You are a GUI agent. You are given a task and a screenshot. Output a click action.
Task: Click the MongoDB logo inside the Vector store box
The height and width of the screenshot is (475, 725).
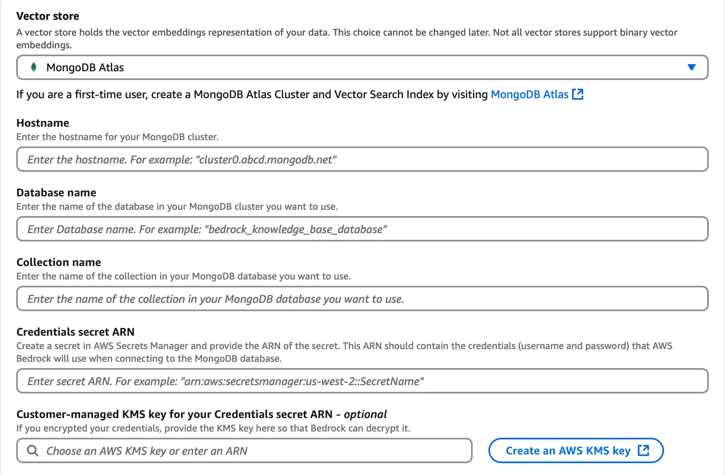(x=34, y=67)
